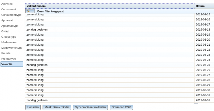Select Medewerkertype in the sidebar

12,48
